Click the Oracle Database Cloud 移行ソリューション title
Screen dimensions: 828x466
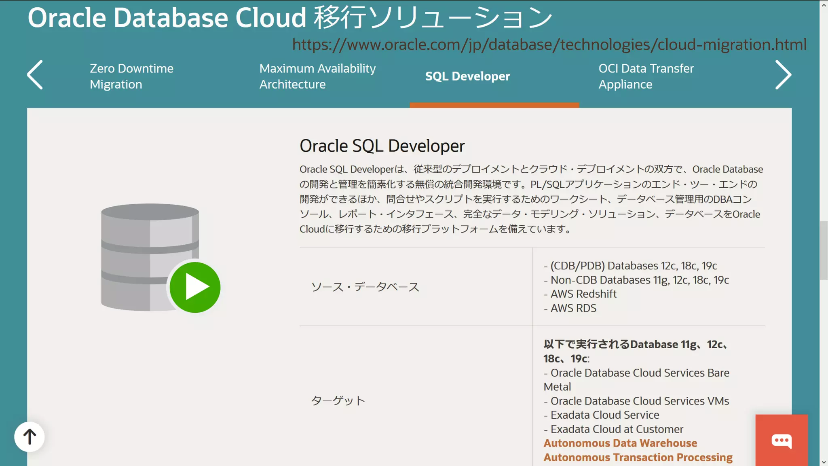pyautogui.click(x=290, y=18)
